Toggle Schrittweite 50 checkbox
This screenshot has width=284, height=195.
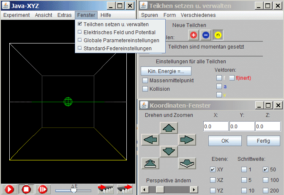point(265,170)
